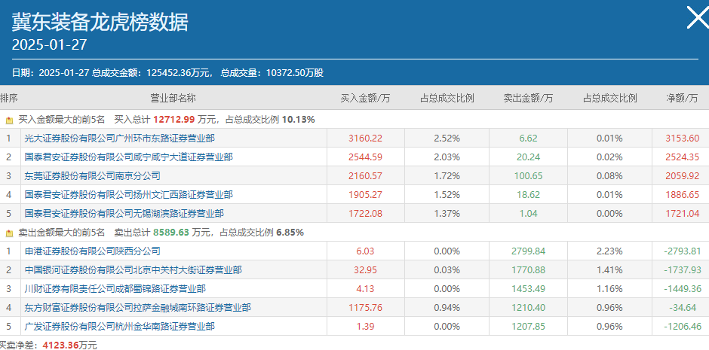Select buy amount 3160.22
The height and width of the screenshot is (350, 709).
[x=365, y=138]
